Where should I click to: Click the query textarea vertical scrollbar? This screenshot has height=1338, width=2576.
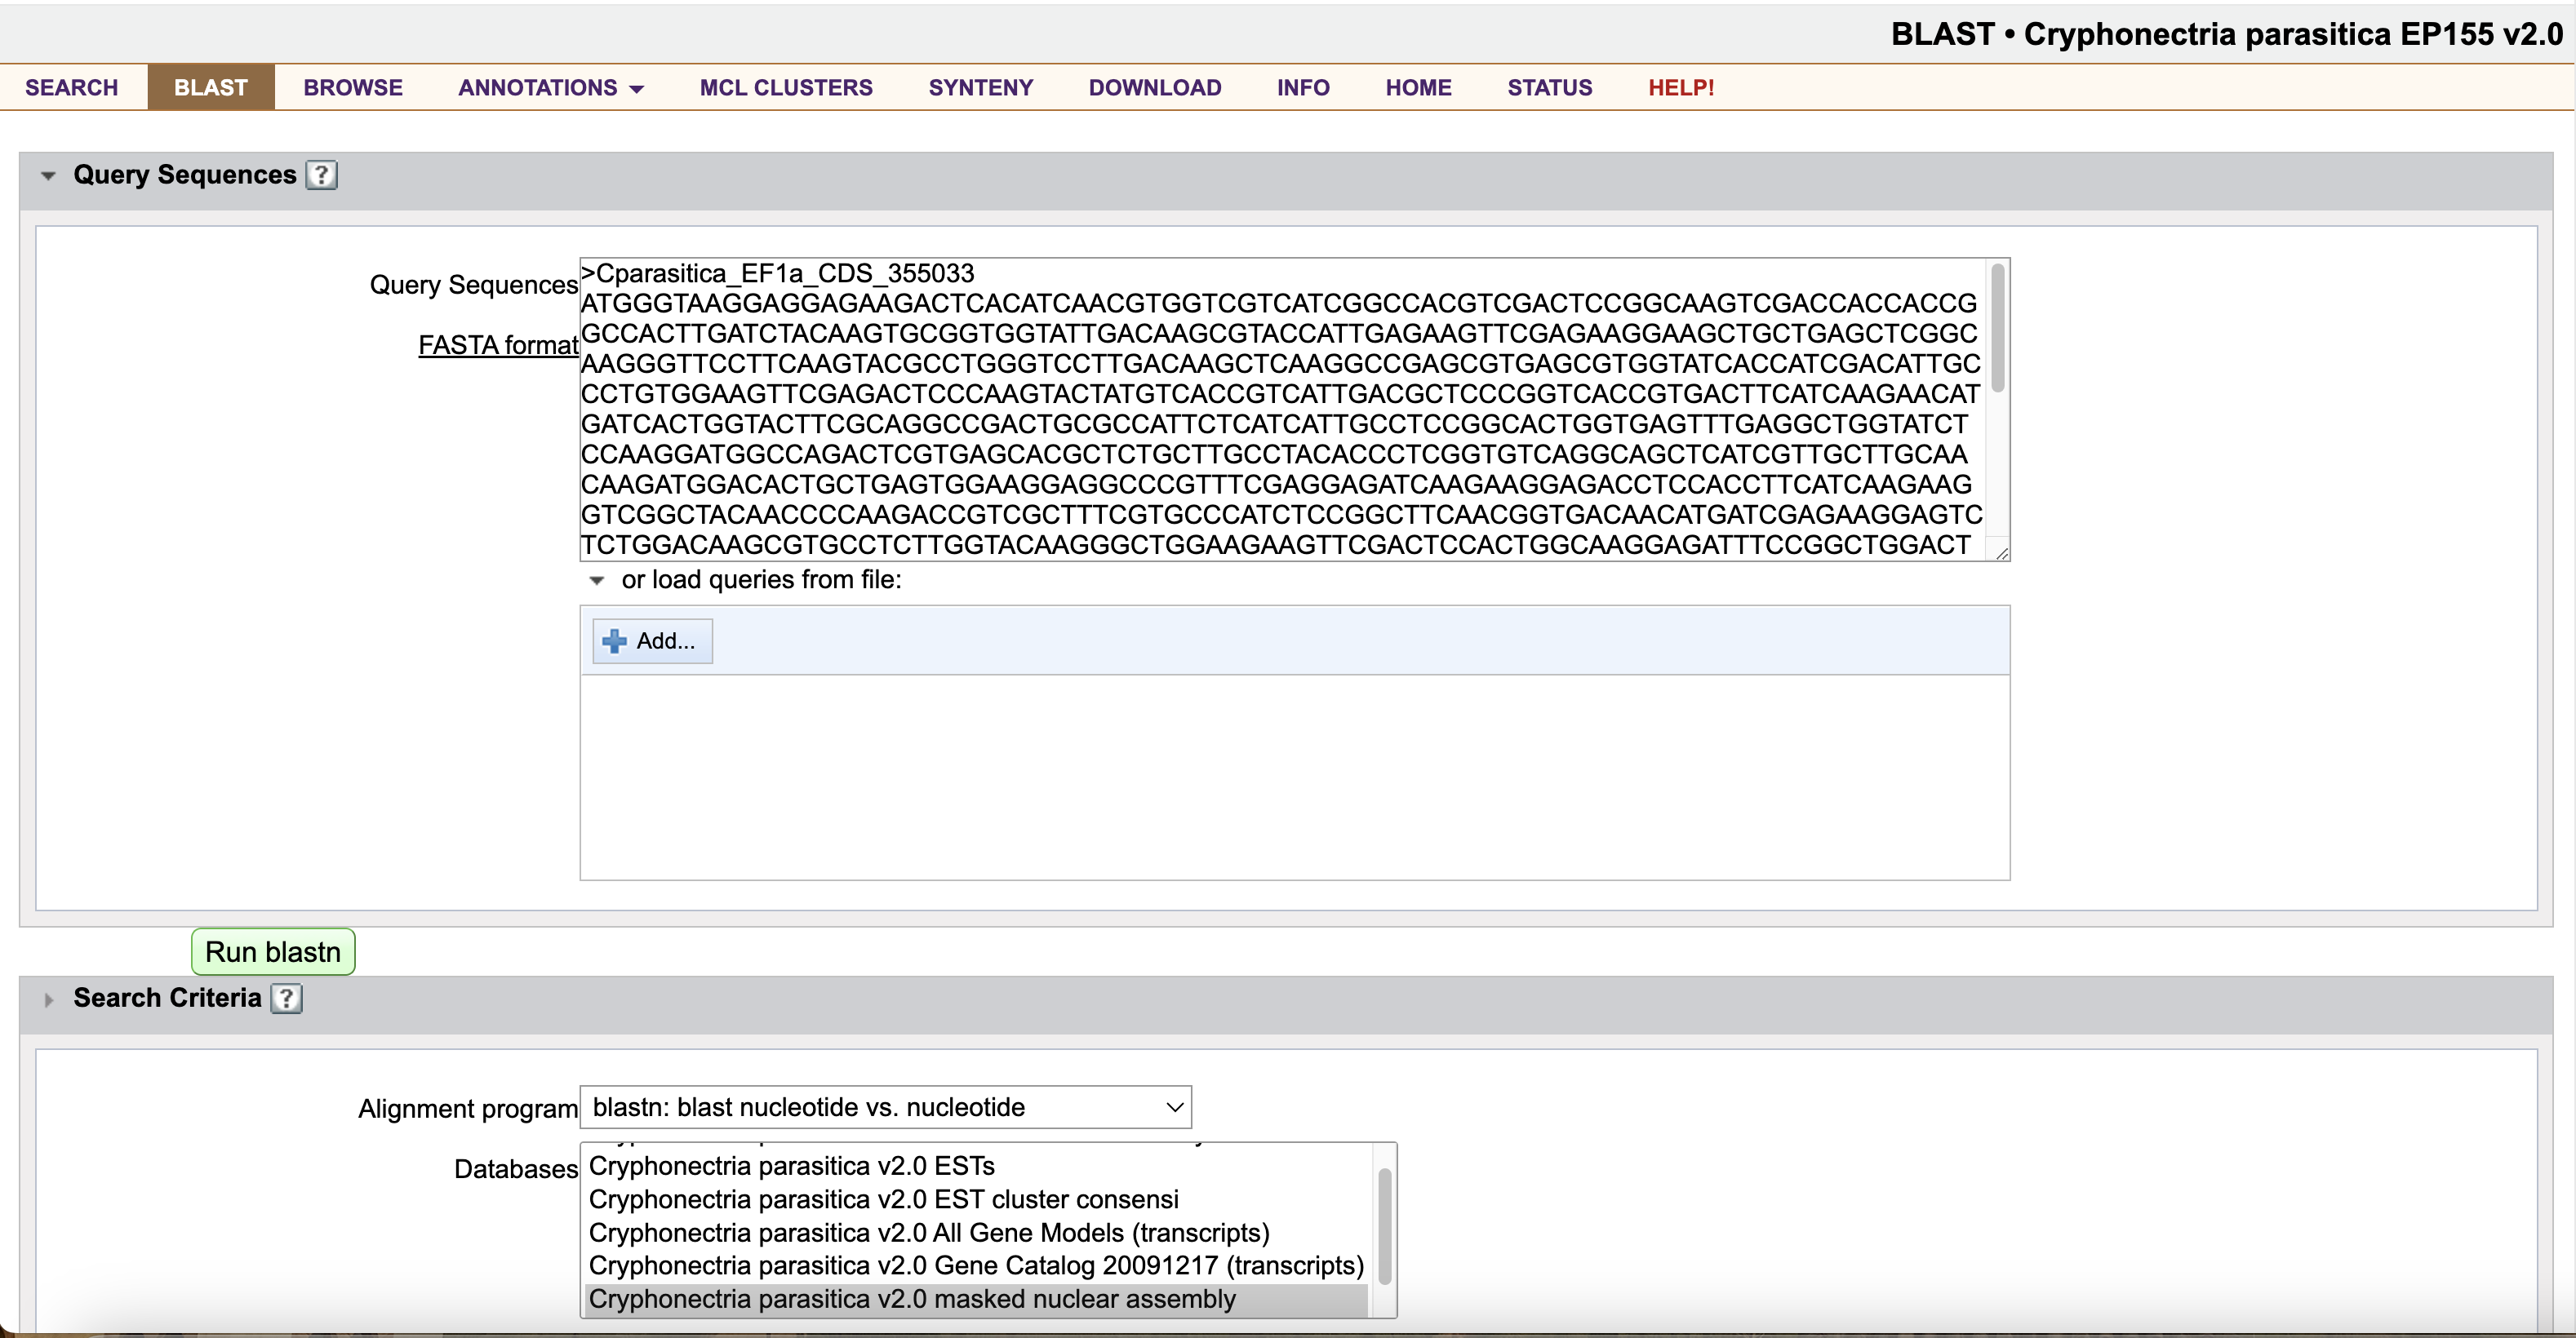pos(1997,330)
